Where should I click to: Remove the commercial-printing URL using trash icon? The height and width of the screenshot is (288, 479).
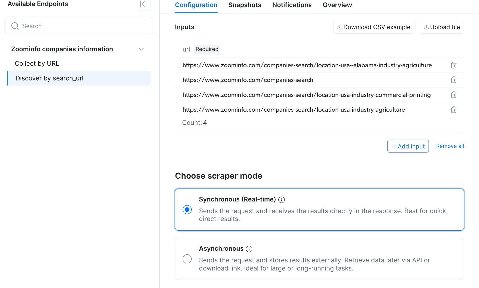pos(454,95)
